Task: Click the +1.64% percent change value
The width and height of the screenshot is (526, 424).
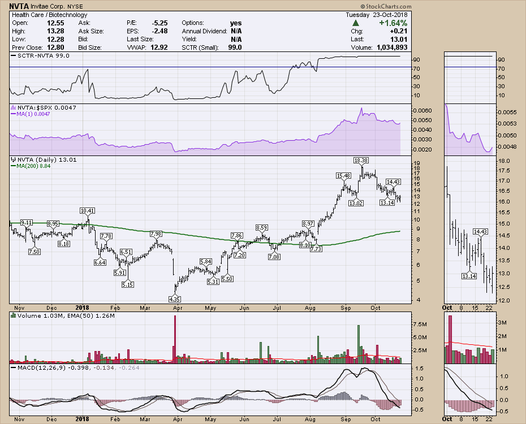Action: (x=393, y=23)
